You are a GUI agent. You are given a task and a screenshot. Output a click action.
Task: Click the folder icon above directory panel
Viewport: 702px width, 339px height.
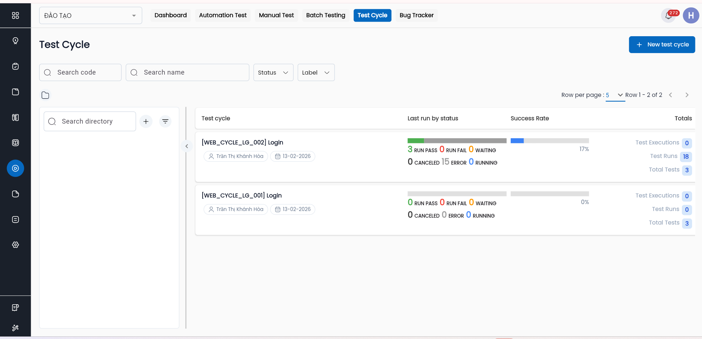(x=45, y=95)
